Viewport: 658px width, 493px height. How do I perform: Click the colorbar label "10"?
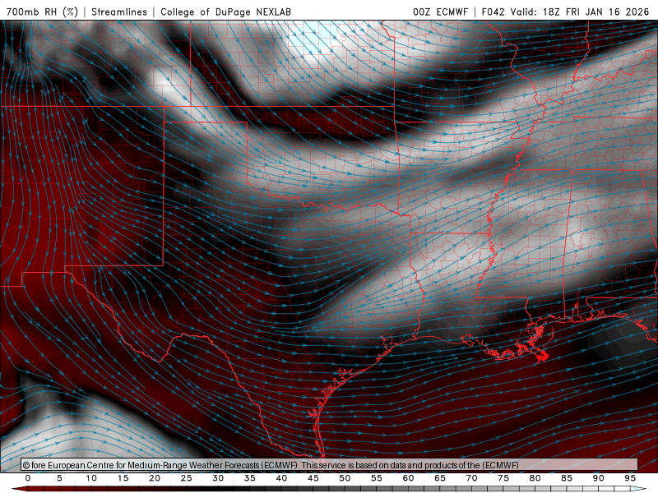pos(91,478)
